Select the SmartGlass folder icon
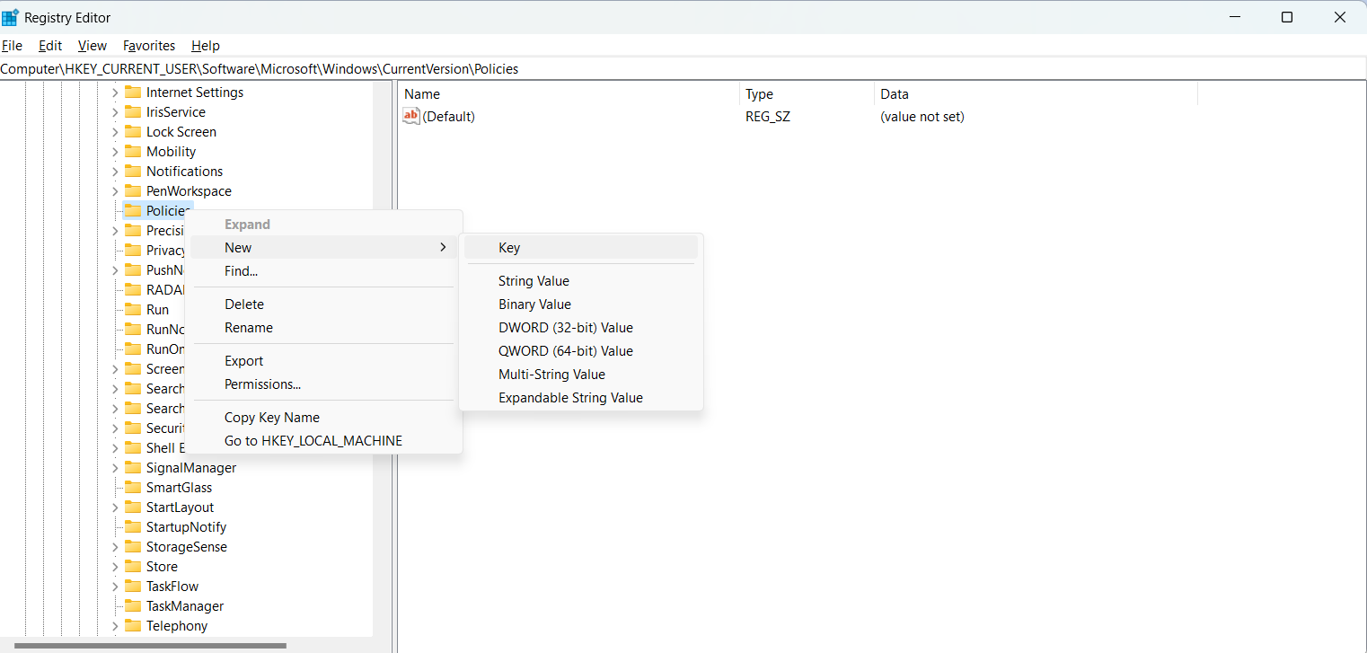Image resolution: width=1367 pixels, height=653 pixels. (133, 488)
